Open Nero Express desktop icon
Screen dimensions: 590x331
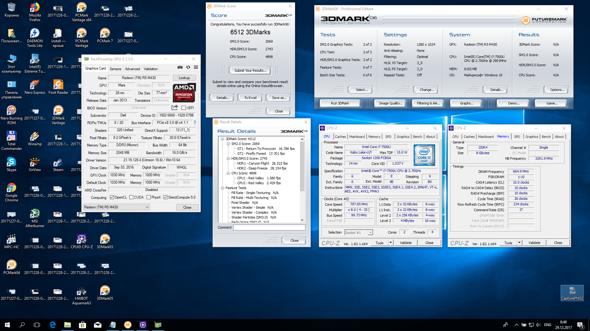(35, 87)
